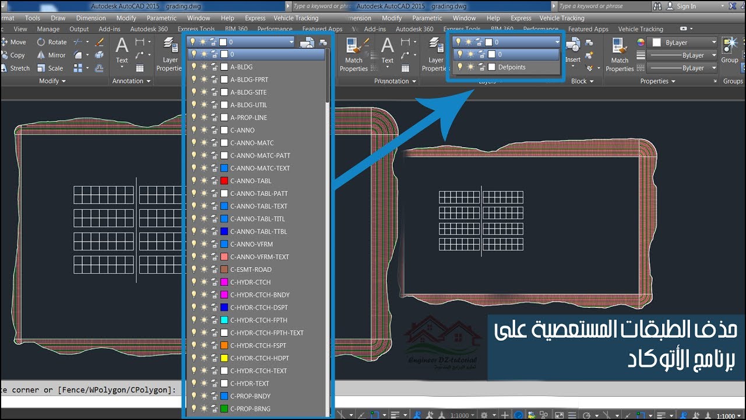This screenshot has width=746, height=420.
Task: Click the Offset tool icon
Action: pos(99,68)
